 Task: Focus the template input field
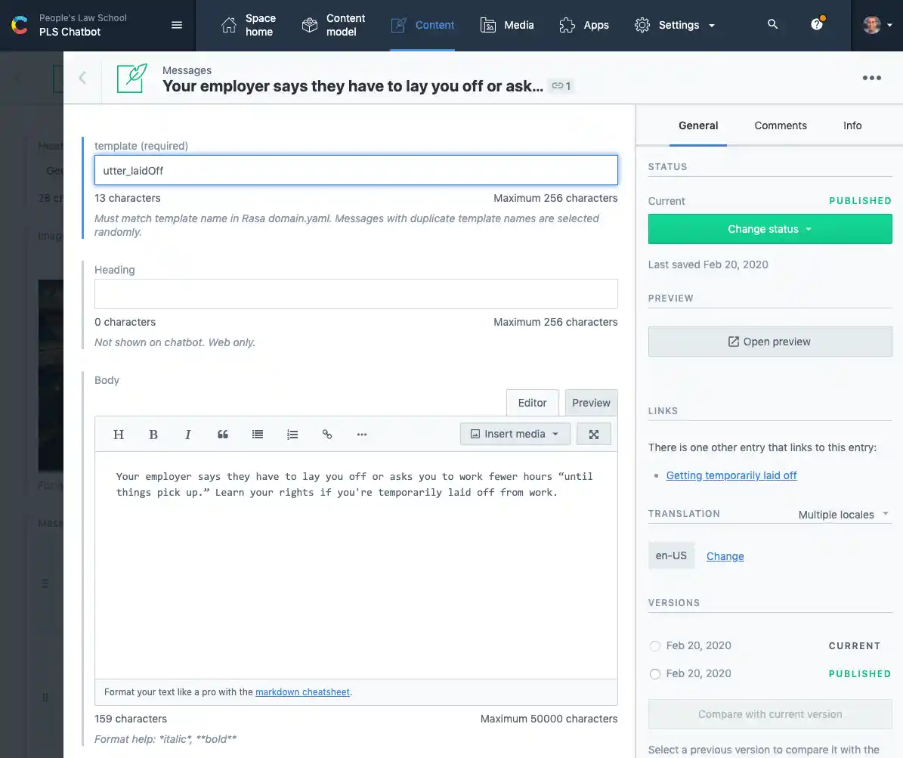click(x=356, y=170)
